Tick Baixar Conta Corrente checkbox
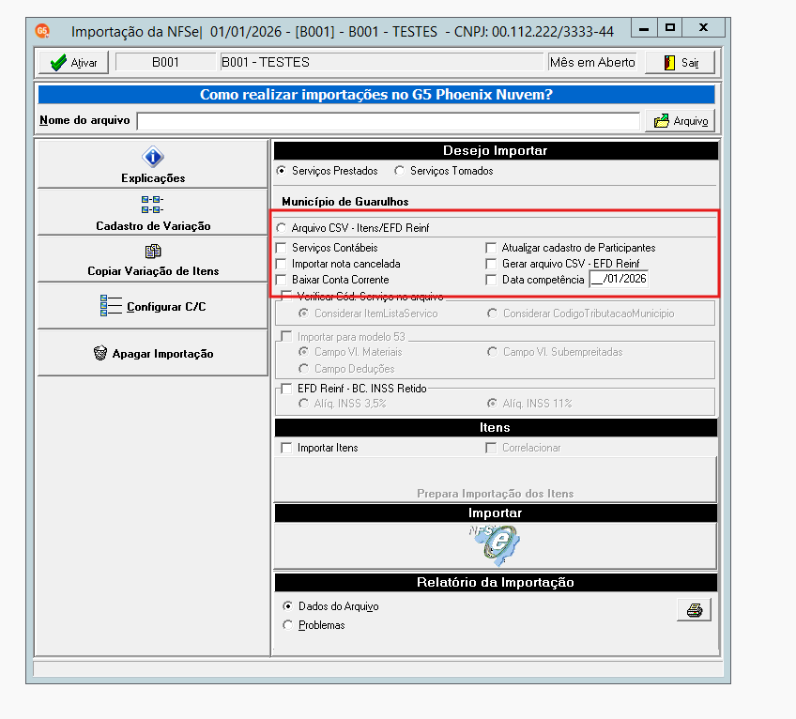This screenshot has width=796, height=719. (281, 280)
